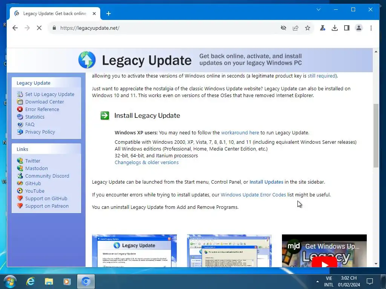Play the mjd YouTube video

click(x=324, y=263)
